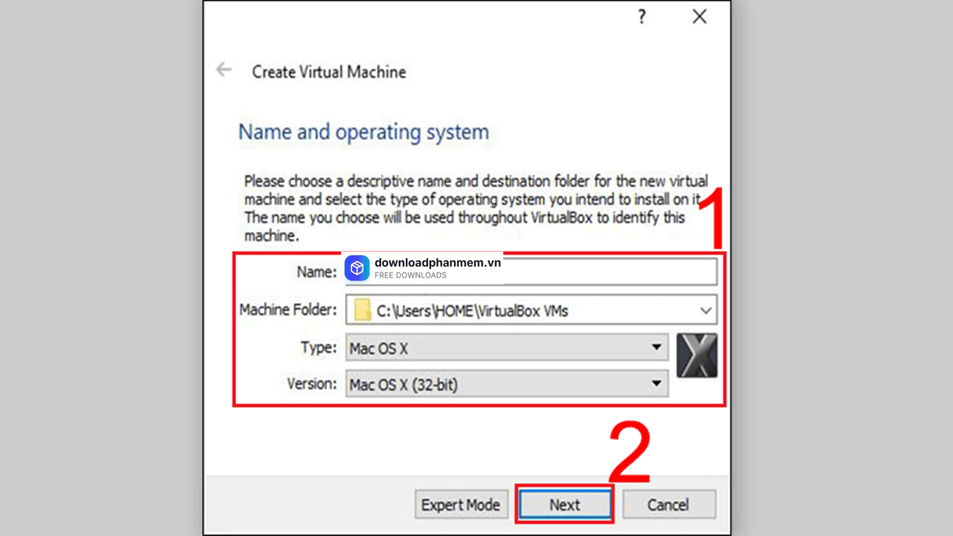
Task: Expand the Machine Folder chevron
Action: pos(705,310)
